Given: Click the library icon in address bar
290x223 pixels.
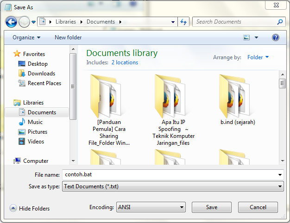Looking at the screenshot, I should pos(42,22).
